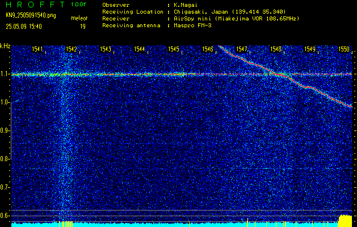Click the date stamp 25.05.09 15:40

(24, 27)
